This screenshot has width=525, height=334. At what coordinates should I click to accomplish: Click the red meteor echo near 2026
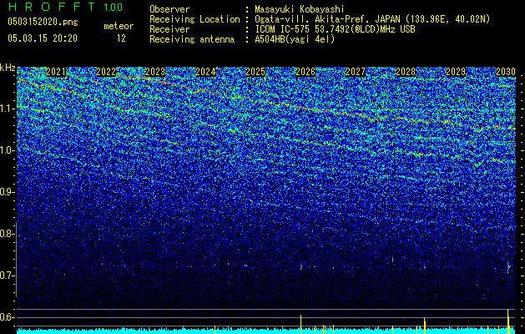301,266
